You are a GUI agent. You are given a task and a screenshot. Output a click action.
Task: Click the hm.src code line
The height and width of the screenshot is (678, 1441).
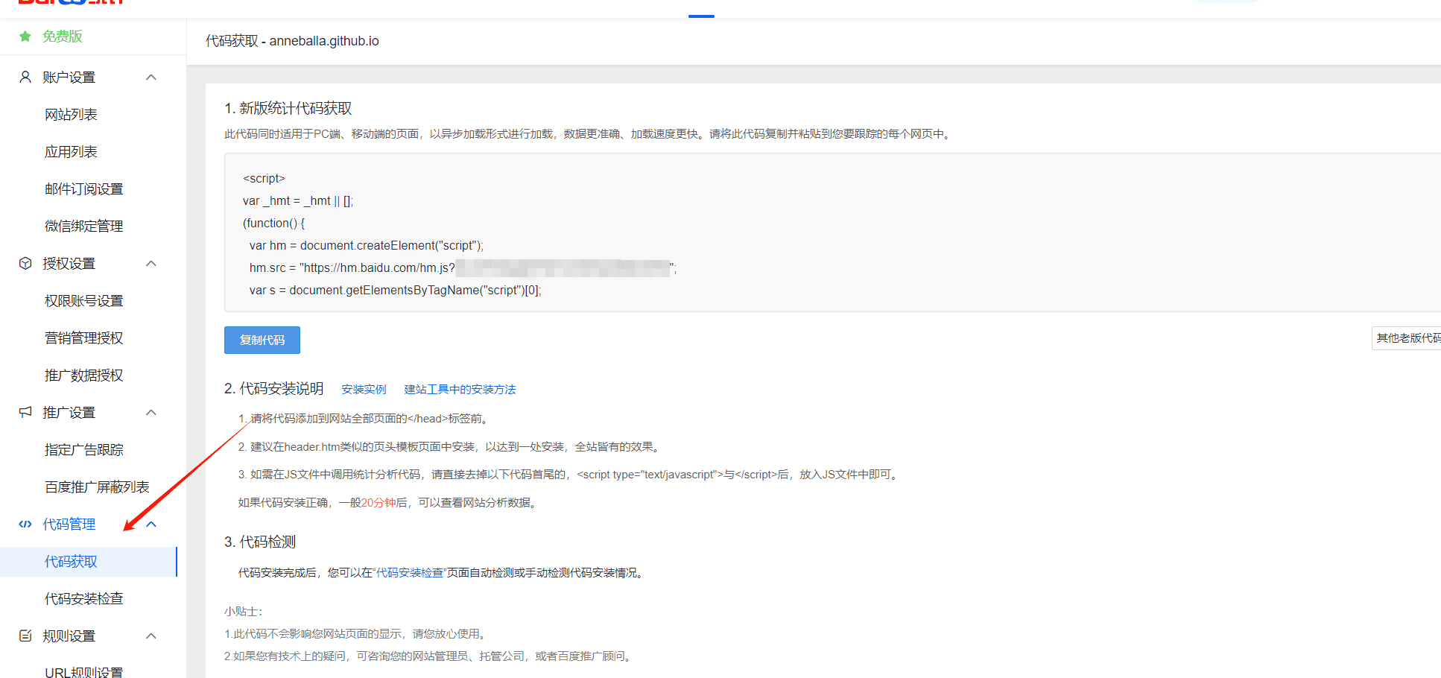pos(463,267)
